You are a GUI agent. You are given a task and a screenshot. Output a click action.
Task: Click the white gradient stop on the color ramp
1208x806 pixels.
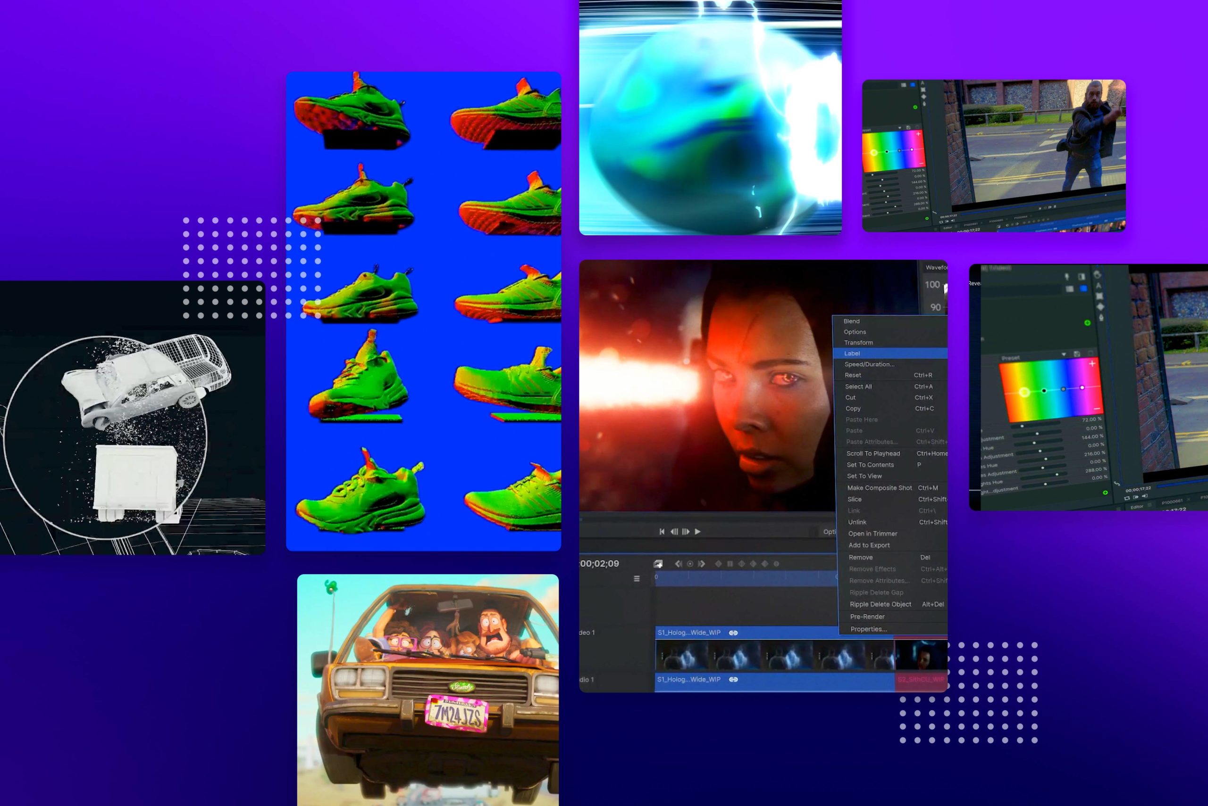[x=1082, y=388]
